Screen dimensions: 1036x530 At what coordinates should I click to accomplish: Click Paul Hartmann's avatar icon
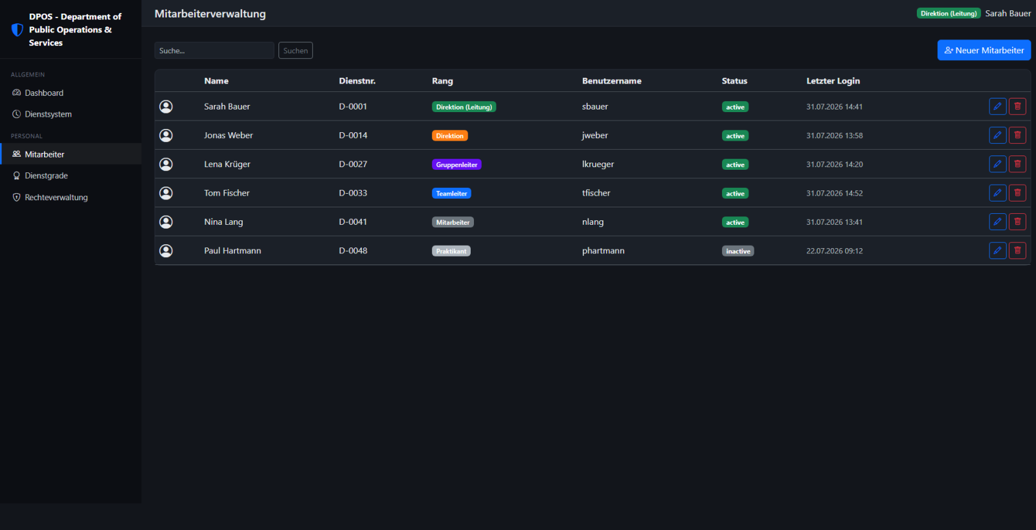tap(166, 251)
